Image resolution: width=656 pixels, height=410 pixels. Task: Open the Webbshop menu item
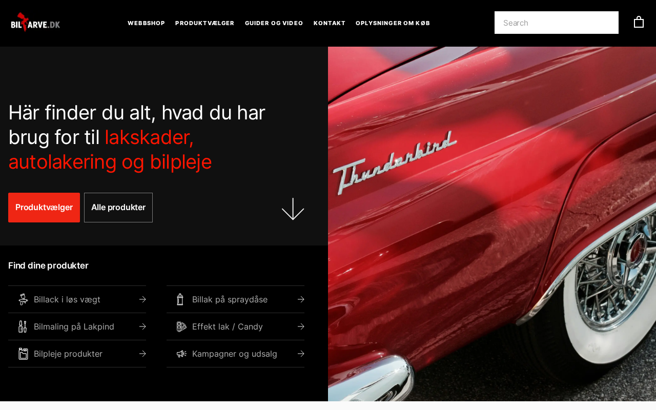point(146,23)
